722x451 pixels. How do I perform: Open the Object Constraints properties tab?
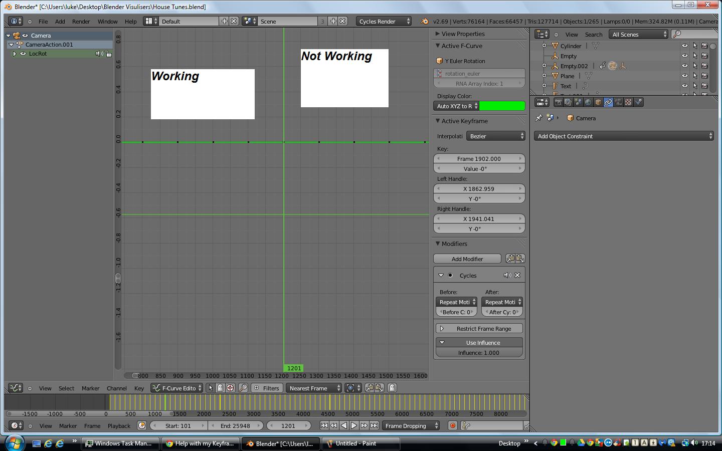tap(608, 102)
